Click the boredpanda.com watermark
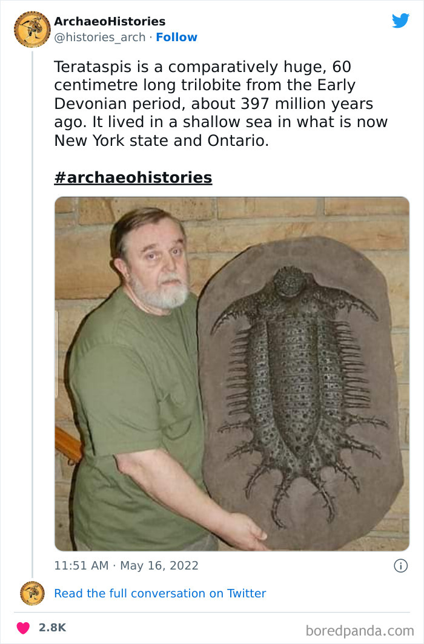The width and height of the screenshot is (424, 644). click(360, 629)
